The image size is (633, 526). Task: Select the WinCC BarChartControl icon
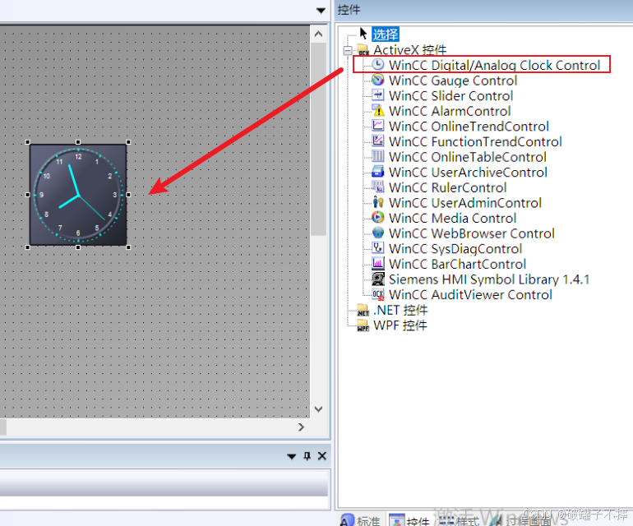coord(378,263)
